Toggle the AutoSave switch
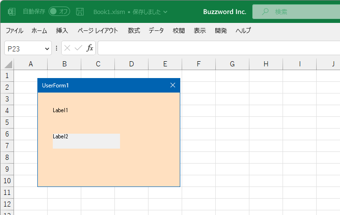The height and width of the screenshot is (215, 340). (59, 11)
